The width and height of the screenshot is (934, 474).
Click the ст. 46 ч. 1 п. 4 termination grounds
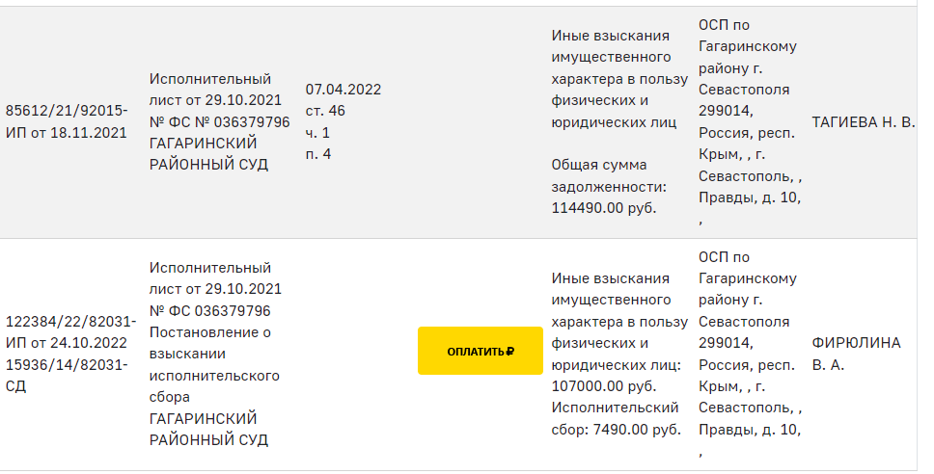click(x=325, y=132)
